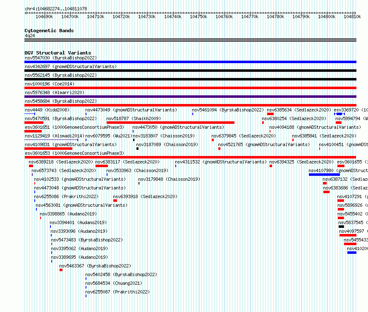Open nsv5458684 (ByrskaBishop2022) label
Screen dimensions: 368x312
(61, 101)
